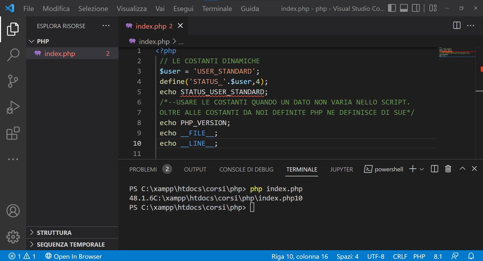Open notifications bell icon
The height and width of the screenshot is (261, 483).
471,256
